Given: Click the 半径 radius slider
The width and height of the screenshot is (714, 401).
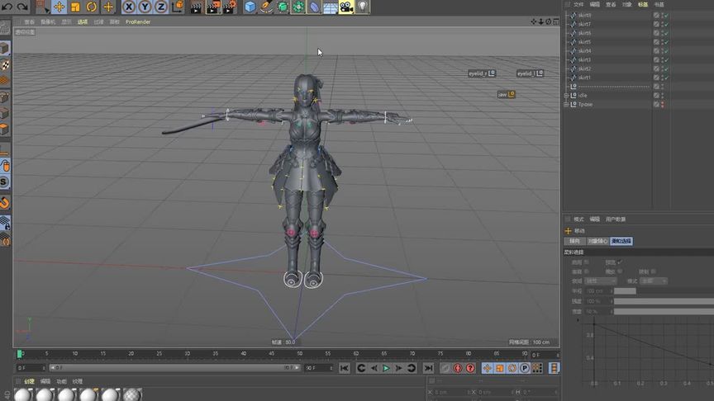Looking at the screenshot, I should [x=625, y=291].
